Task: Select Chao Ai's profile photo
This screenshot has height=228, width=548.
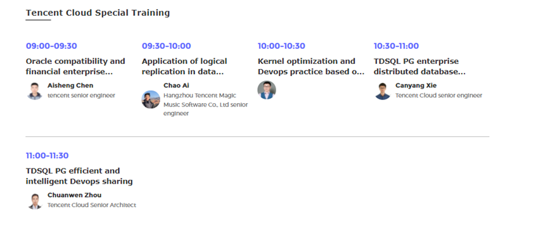Action: 151,99
